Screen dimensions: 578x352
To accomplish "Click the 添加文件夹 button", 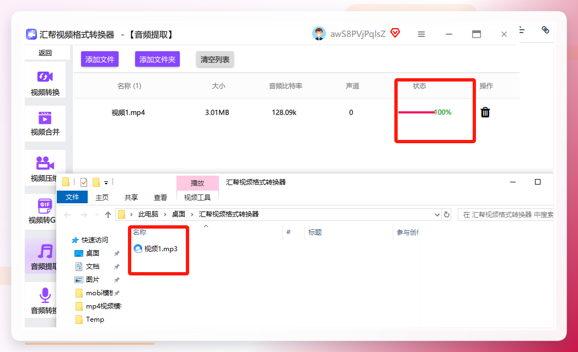I will [157, 59].
